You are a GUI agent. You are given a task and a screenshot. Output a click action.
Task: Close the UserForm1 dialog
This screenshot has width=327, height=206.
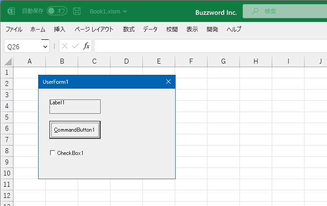point(168,82)
